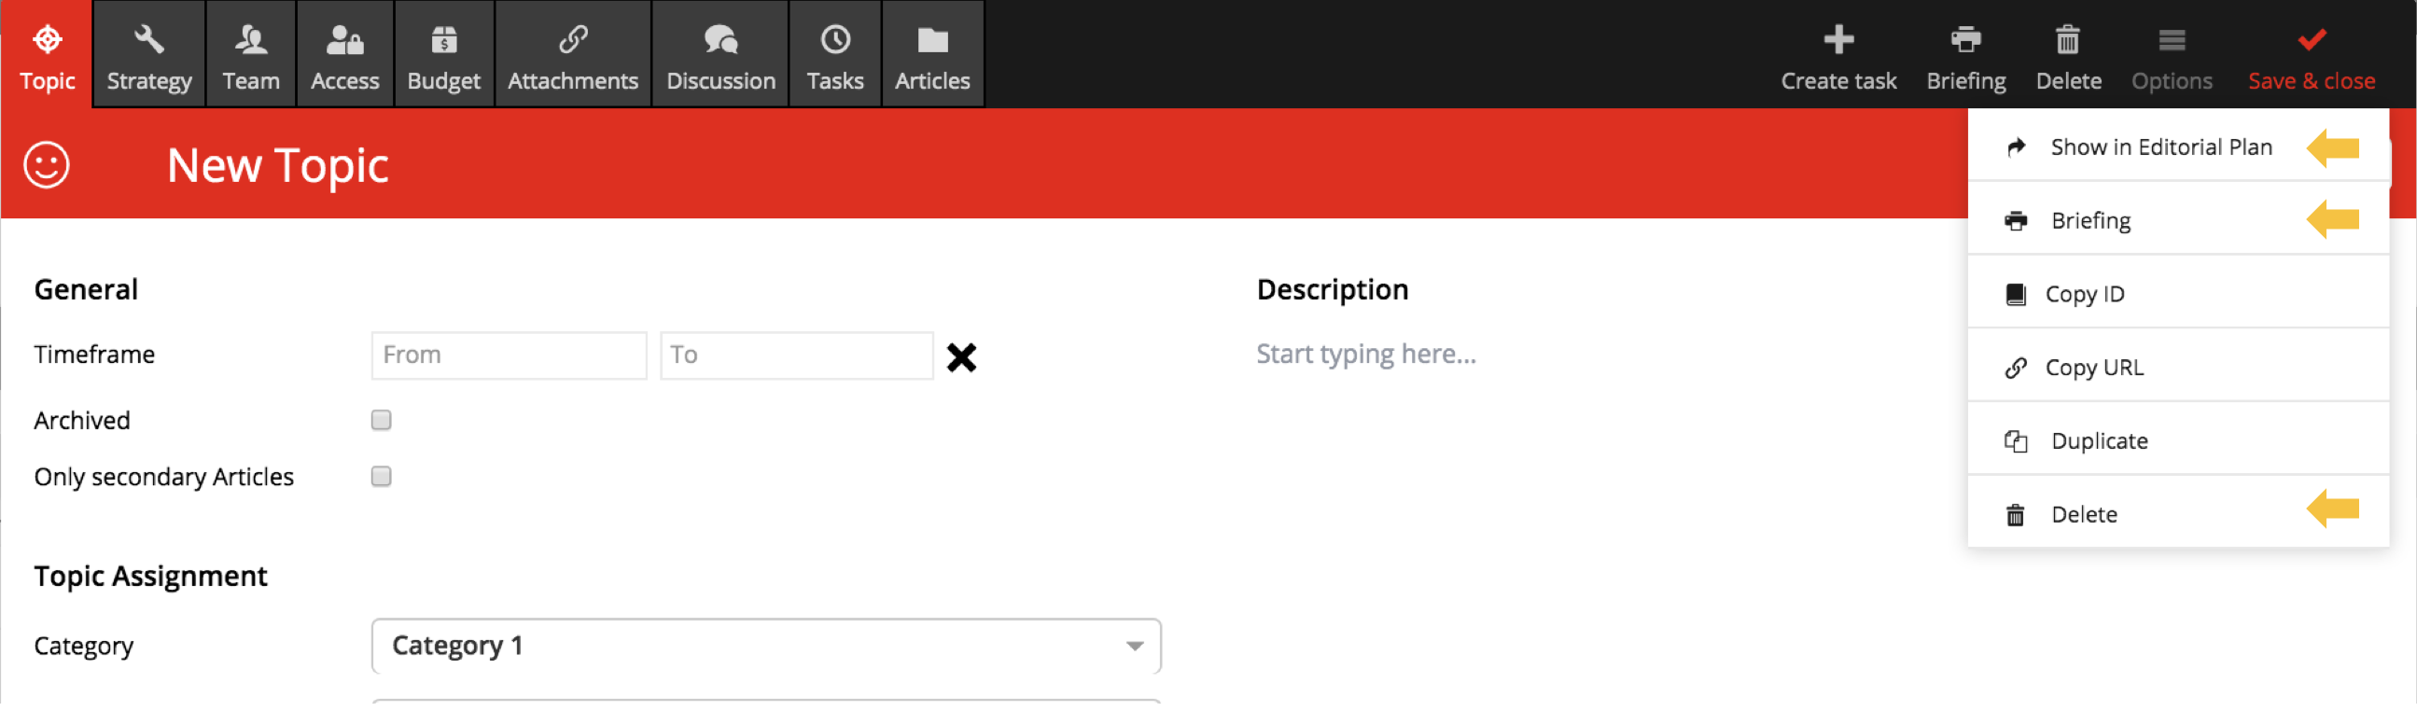Toggle the Archived checkbox
This screenshot has height=711, width=2417.
[x=381, y=420]
